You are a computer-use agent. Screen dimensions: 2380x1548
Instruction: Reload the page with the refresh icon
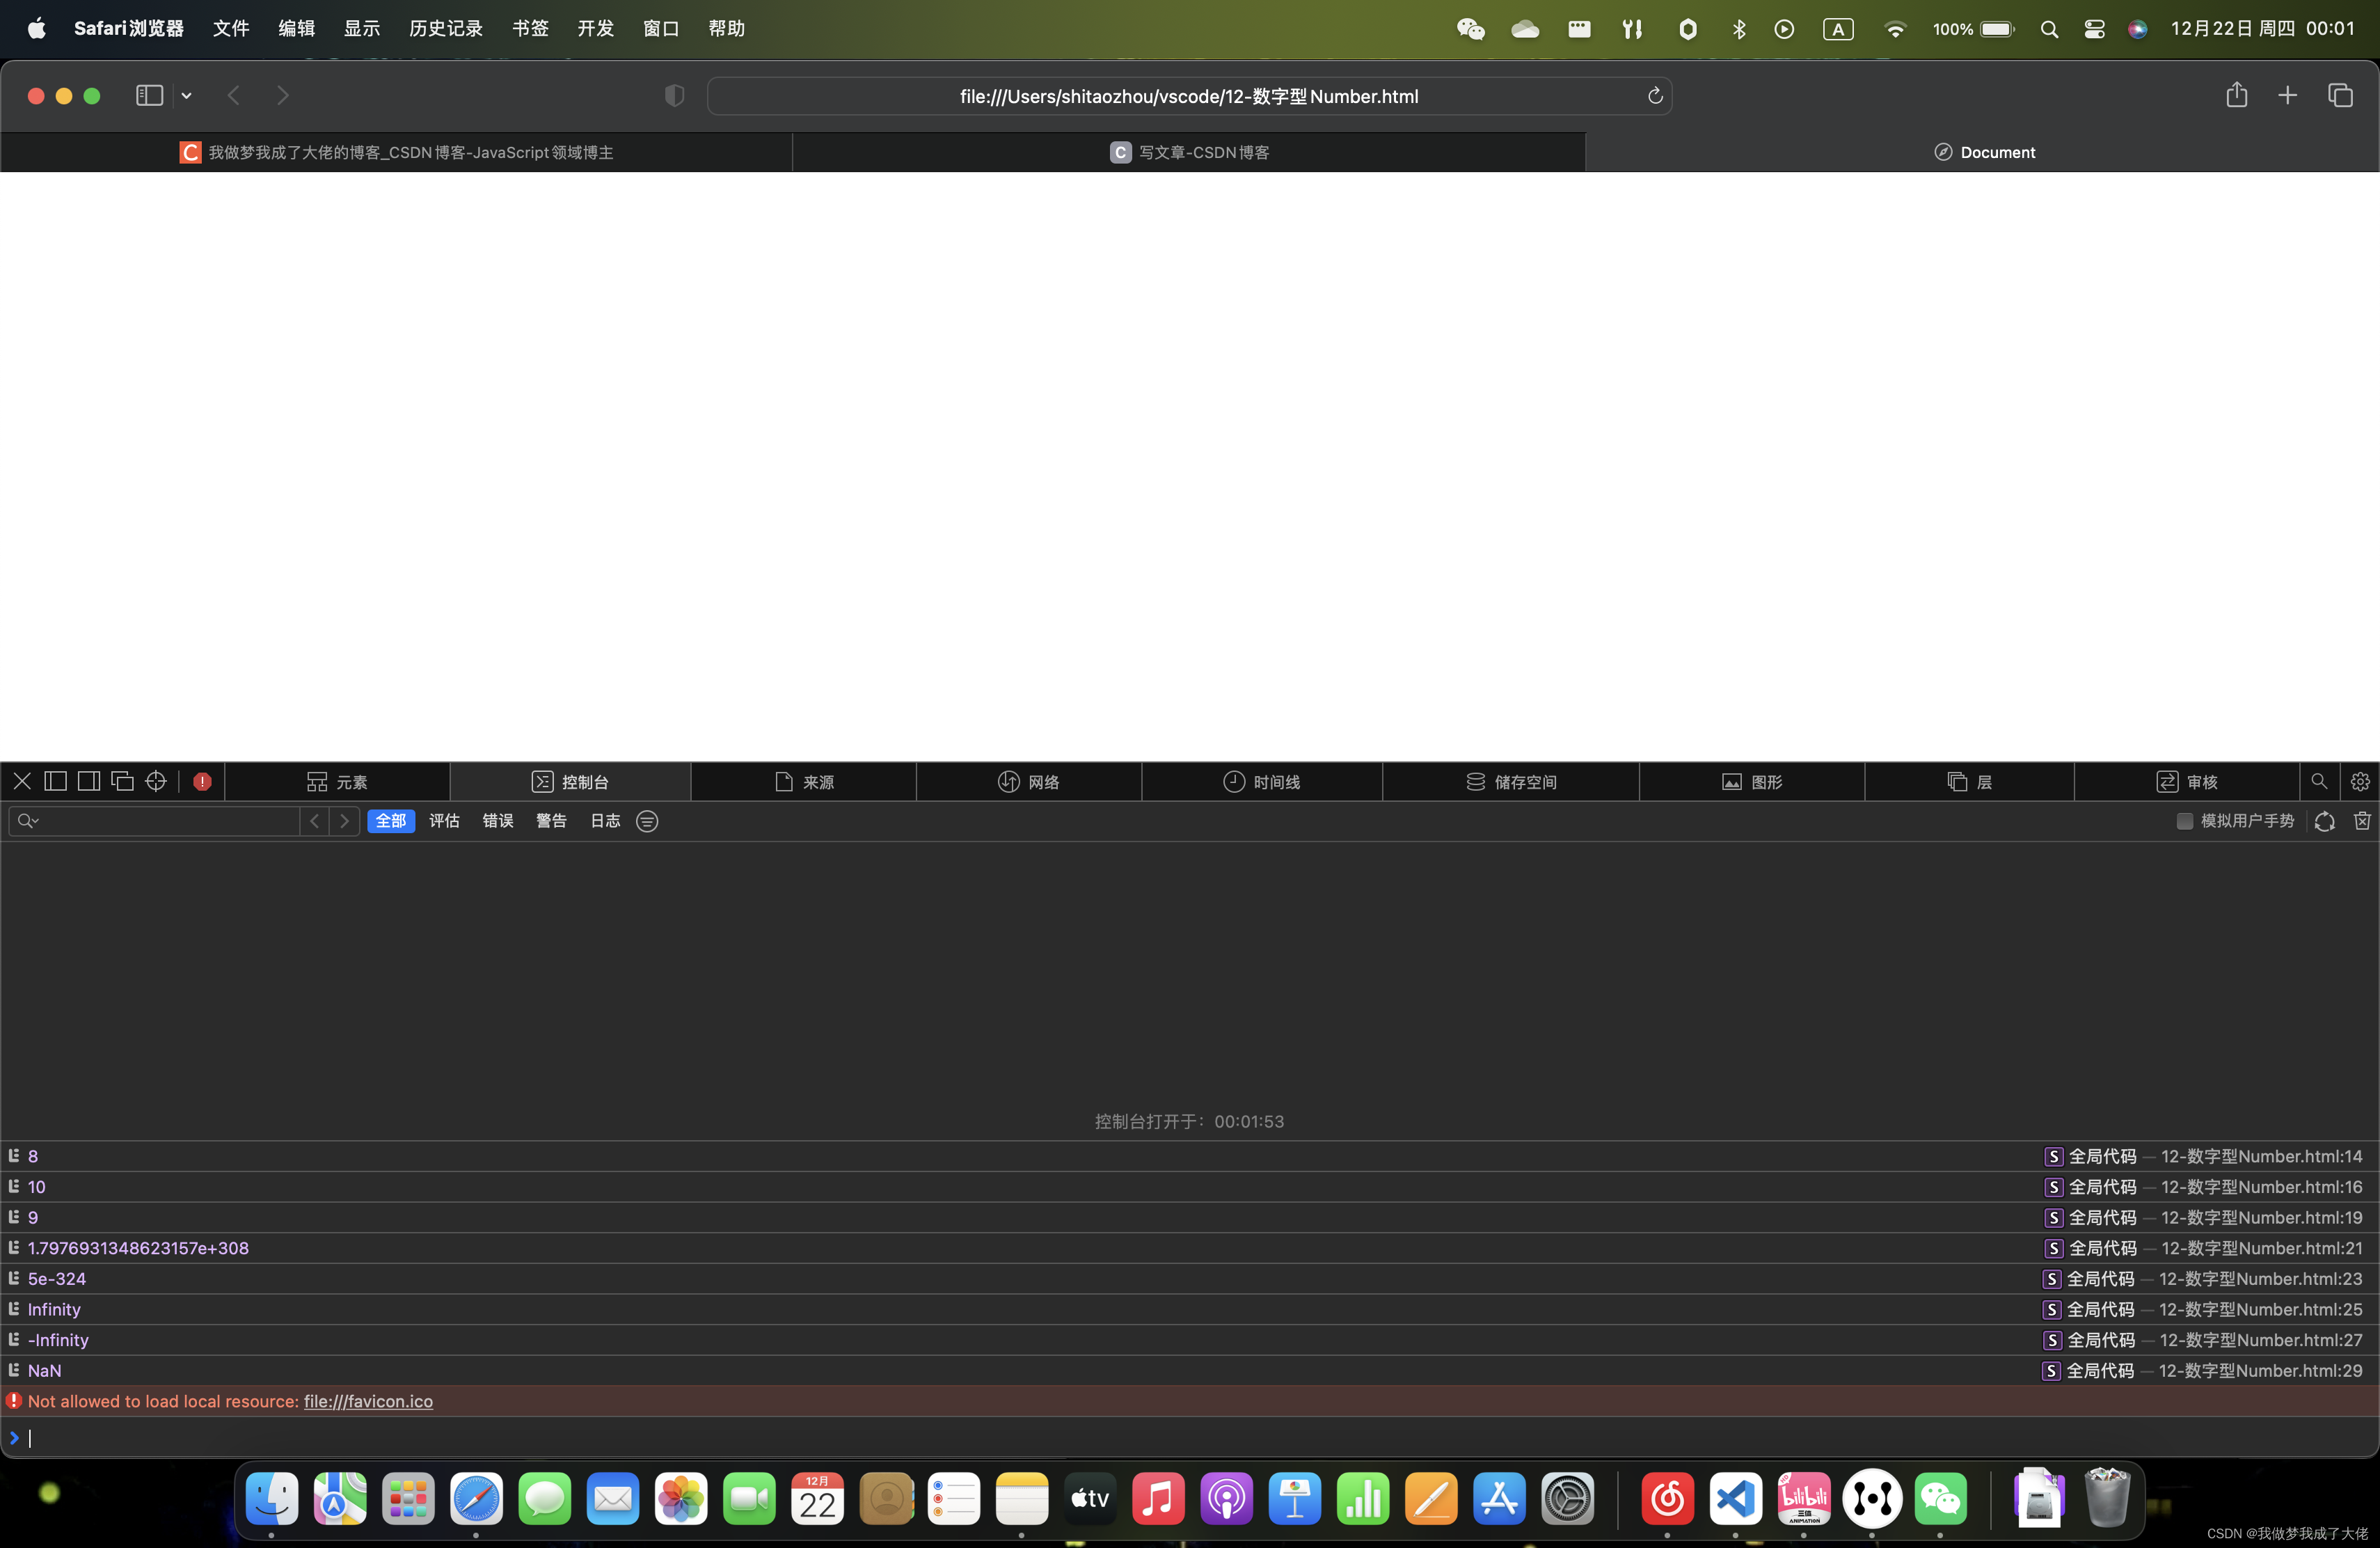click(1655, 96)
